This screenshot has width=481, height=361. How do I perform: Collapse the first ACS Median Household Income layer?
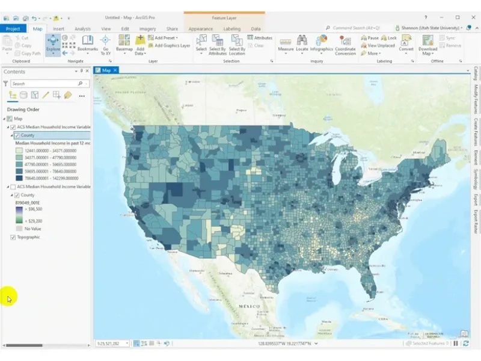click(x=7, y=126)
